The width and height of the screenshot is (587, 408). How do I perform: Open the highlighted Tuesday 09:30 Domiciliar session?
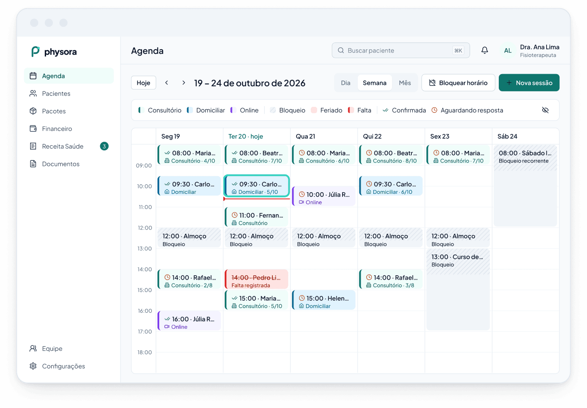tap(256, 186)
